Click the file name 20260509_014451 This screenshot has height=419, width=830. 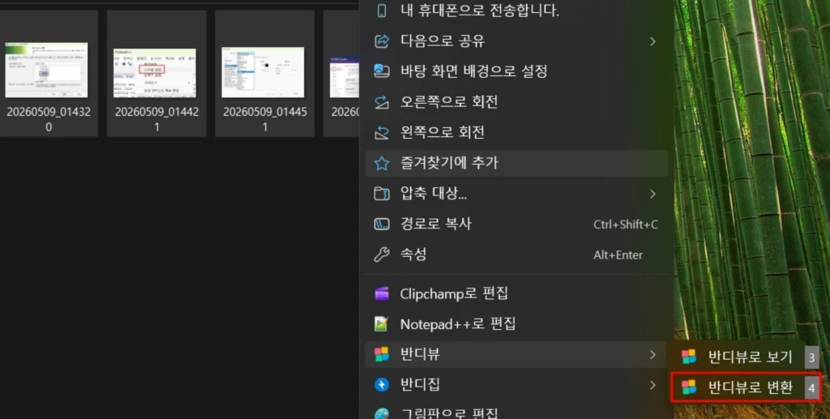pos(265,120)
